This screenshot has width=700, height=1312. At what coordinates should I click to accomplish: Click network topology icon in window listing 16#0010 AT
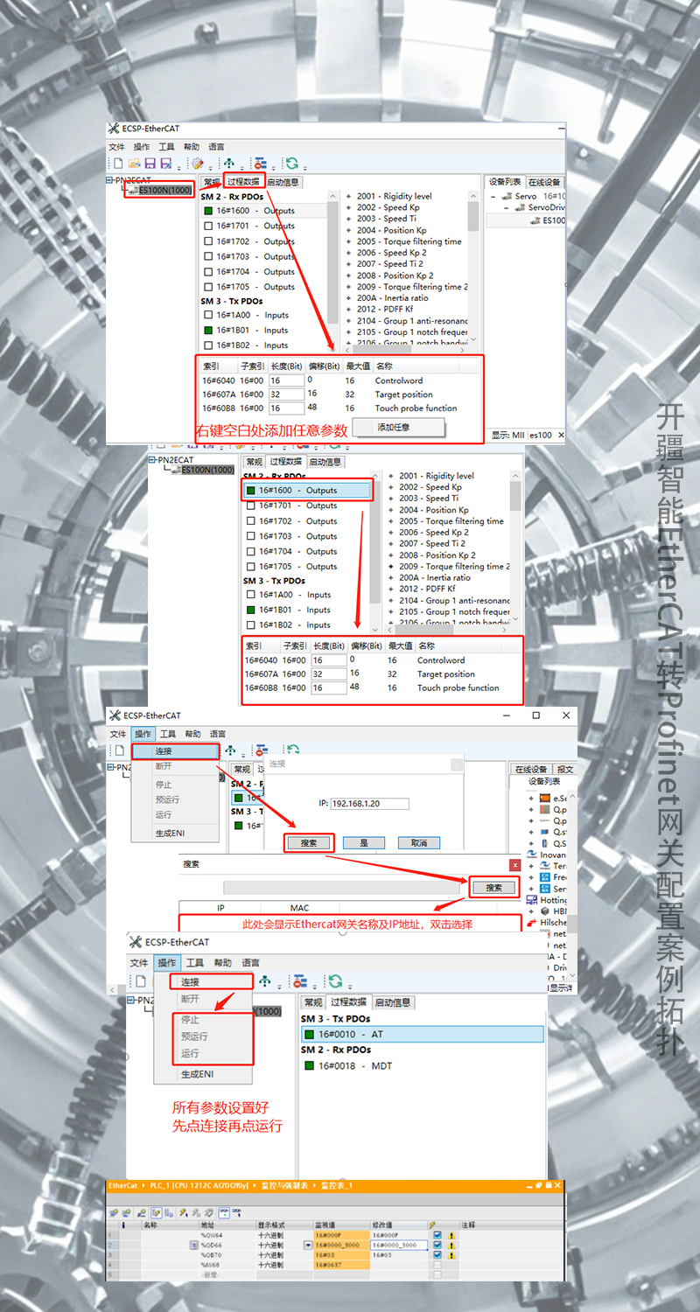[x=264, y=981]
